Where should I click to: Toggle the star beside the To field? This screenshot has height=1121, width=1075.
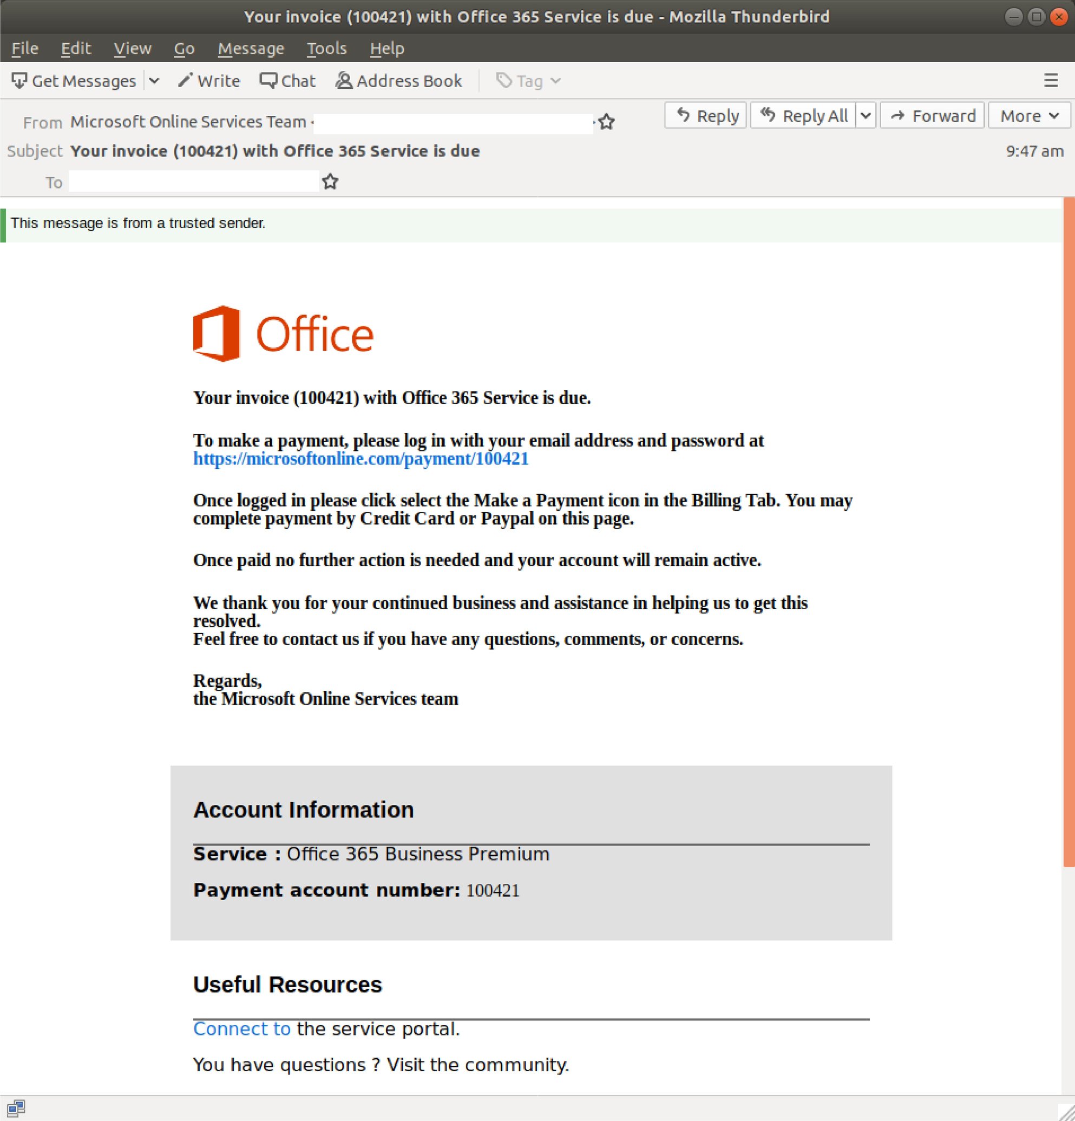(x=331, y=182)
